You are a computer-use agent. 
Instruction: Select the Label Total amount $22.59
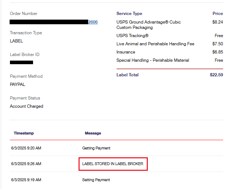pos(216,75)
